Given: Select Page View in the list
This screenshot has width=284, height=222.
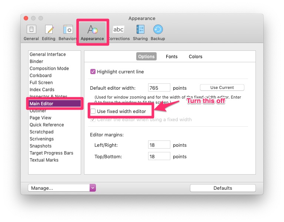Looking at the screenshot, I should (54, 118).
